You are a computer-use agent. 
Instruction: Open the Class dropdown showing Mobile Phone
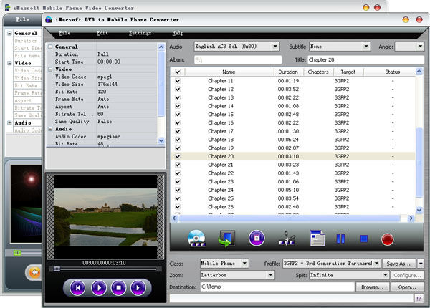[244, 264]
